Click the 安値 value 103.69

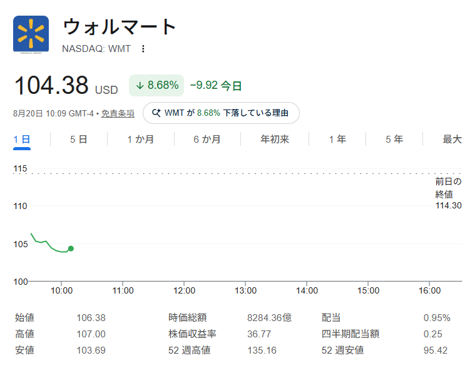point(91,350)
